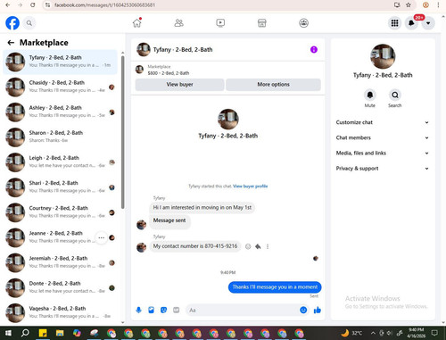The height and width of the screenshot is (340, 446).
Task: Open more options for contact number message
Action: 268,246
